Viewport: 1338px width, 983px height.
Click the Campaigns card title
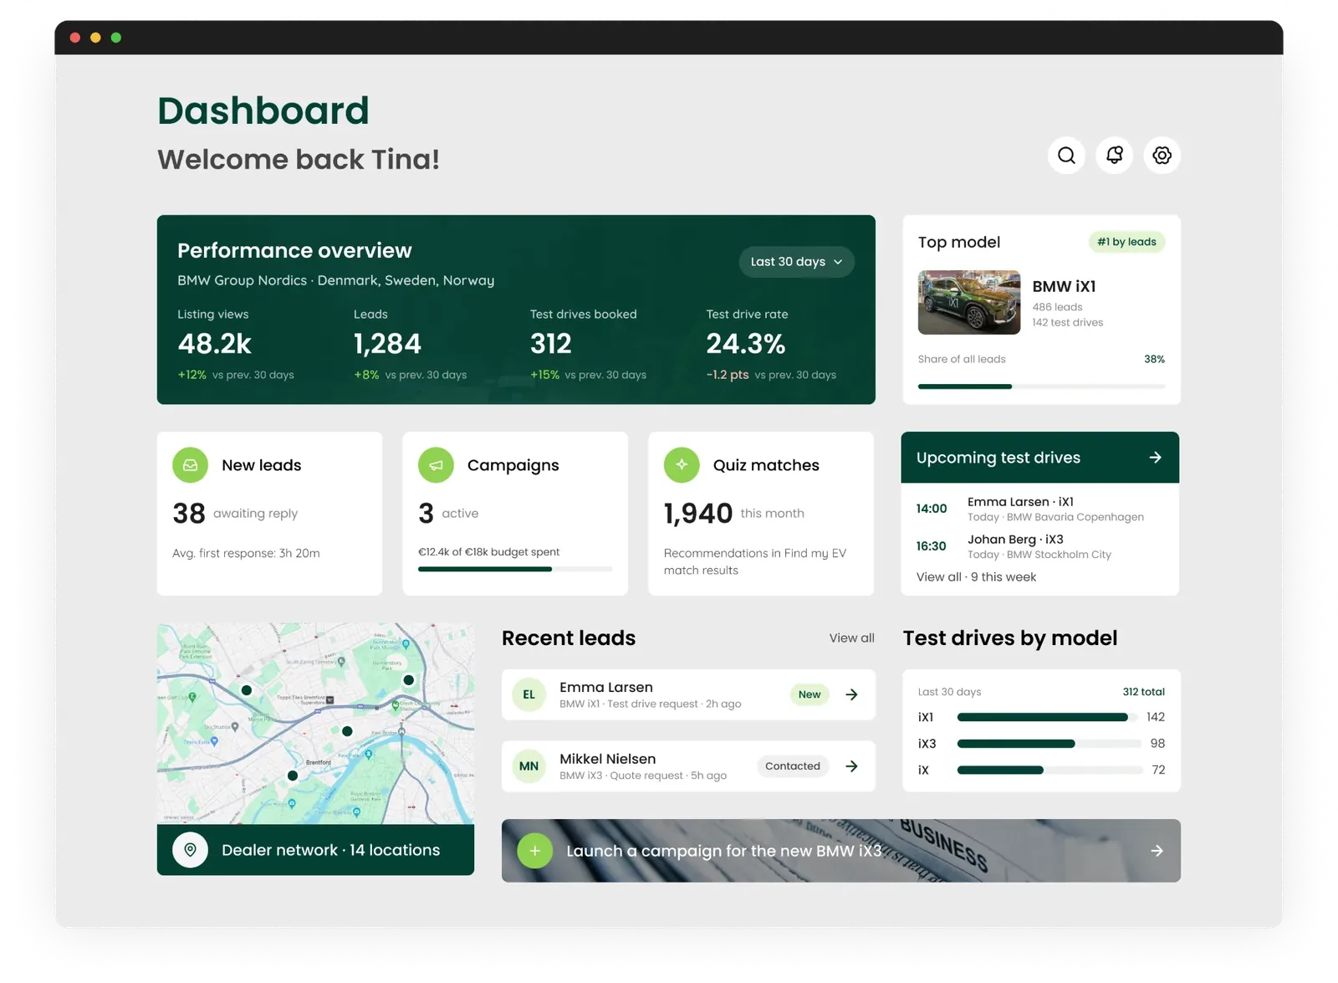click(x=513, y=465)
